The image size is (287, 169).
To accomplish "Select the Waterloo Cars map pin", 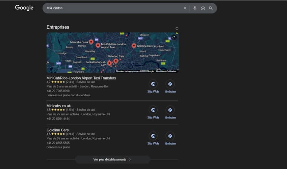I will tap(116, 61).
